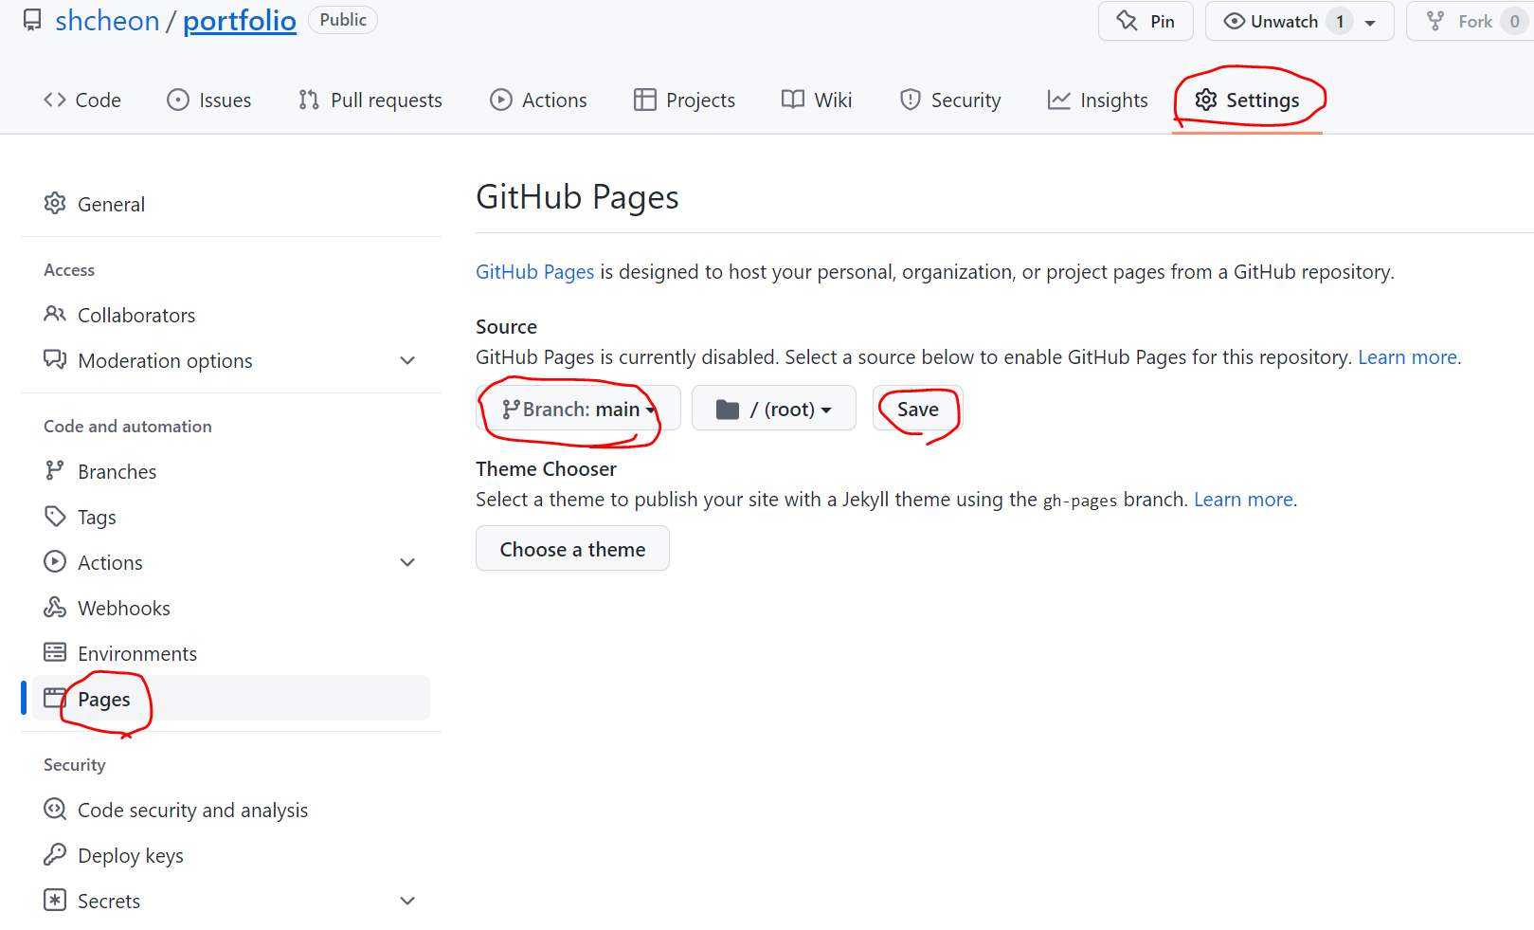Click the Secrets asterisk icon

(x=55, y=900)
